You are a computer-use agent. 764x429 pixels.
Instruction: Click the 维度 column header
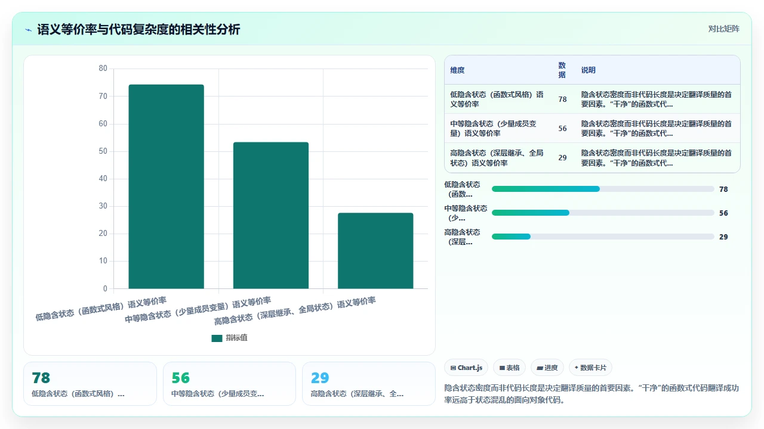point(457,70)
